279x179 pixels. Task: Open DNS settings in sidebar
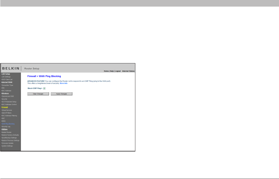click(3, 88)
